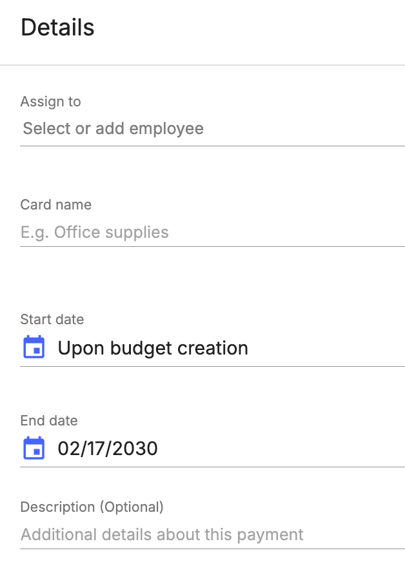Image resolution: width=405 pixels, height=584 pixels.
Task: Click the 'Details' section heading
Action: click(58, 28)
